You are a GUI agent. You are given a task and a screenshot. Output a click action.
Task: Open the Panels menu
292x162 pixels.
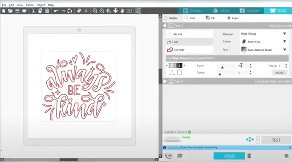click(30, 5)
